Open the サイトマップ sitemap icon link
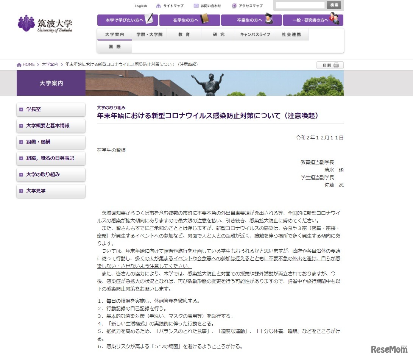The image size is (413, 358). pos(158,6)
